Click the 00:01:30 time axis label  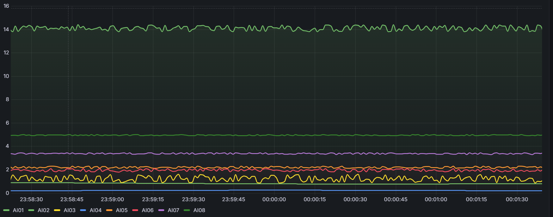517,199
